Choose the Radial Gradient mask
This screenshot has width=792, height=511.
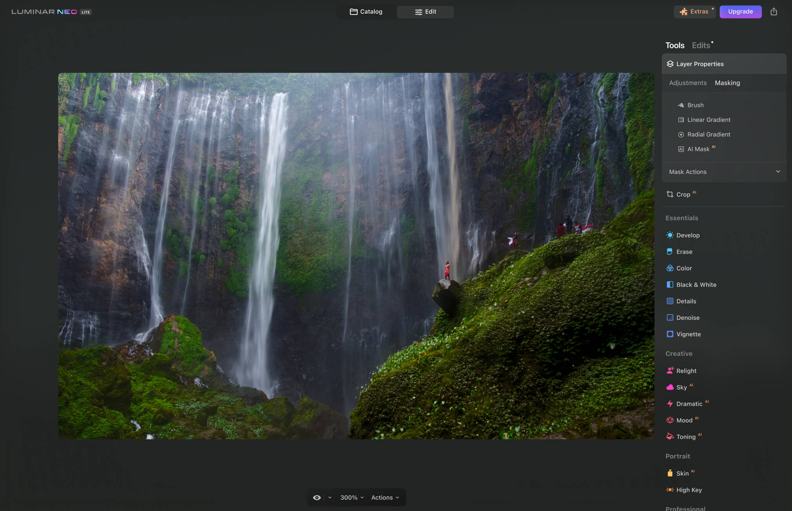708,134
